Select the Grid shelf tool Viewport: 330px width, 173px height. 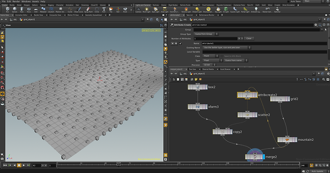[36, 10]
